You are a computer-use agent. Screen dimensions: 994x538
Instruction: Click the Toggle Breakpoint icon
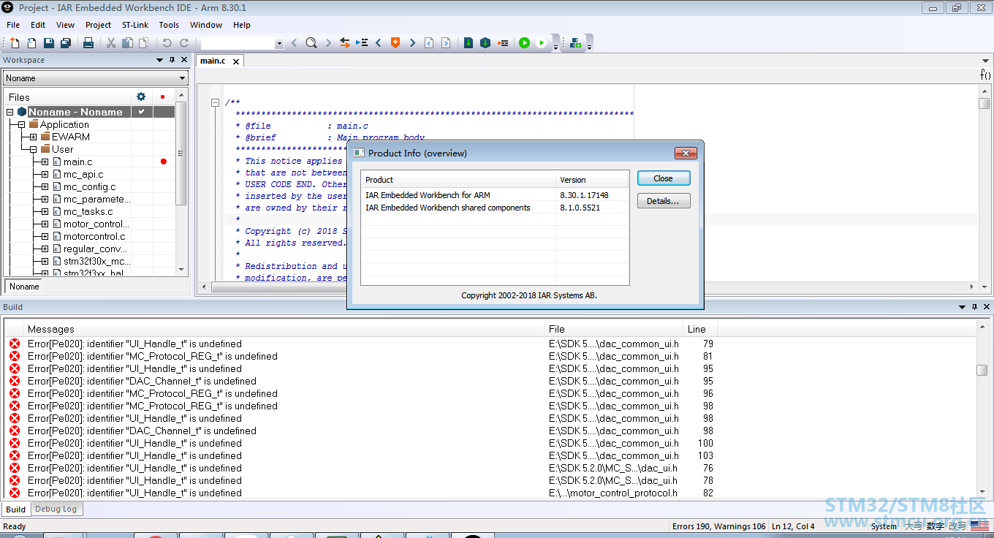pos(503,43)
